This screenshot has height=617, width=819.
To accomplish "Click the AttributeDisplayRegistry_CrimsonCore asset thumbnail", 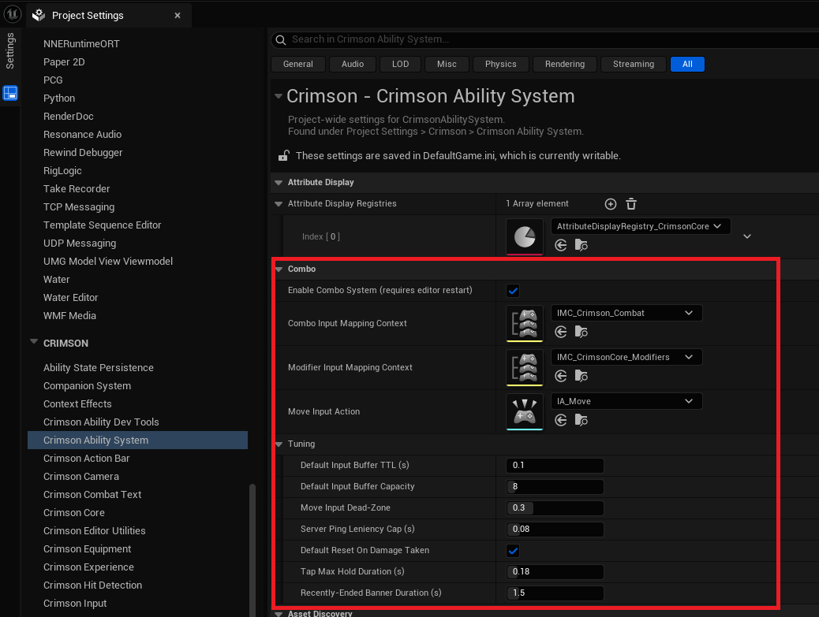I will [x=525, y=236].
